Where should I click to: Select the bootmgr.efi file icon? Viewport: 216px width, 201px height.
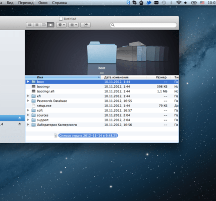34,91
